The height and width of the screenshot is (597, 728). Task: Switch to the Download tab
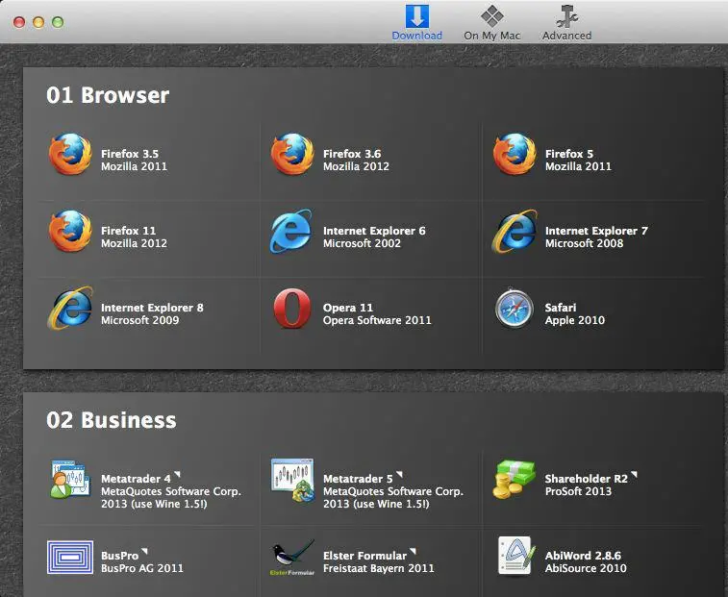click(417, 23)
